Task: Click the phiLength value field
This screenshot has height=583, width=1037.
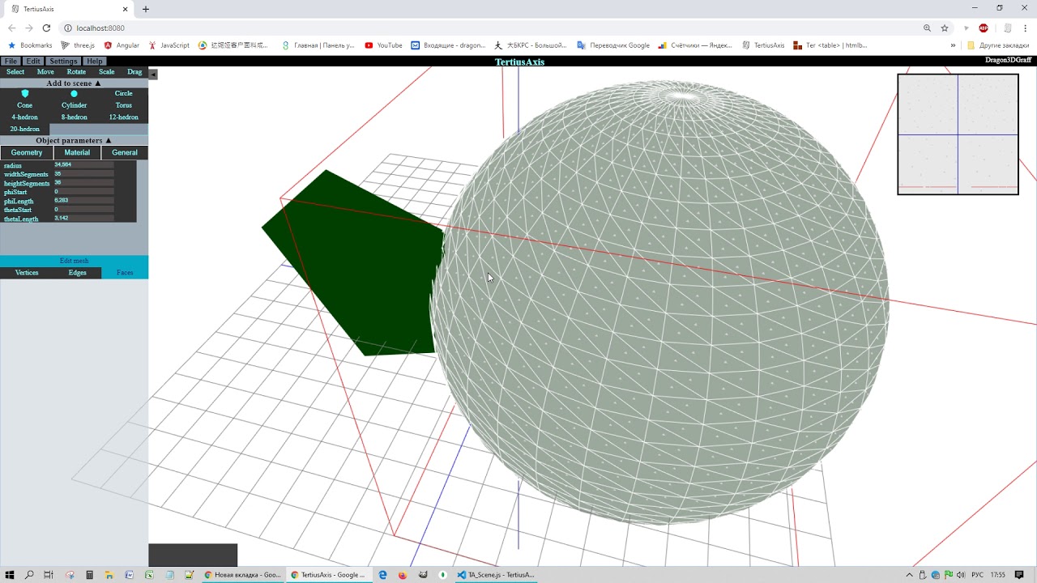Action: pos(83,201)
